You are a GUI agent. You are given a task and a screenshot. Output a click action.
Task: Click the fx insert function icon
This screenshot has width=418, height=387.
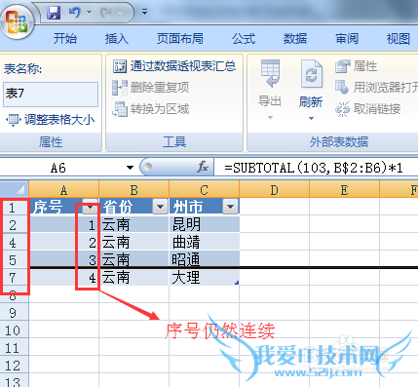pos(203,167)
